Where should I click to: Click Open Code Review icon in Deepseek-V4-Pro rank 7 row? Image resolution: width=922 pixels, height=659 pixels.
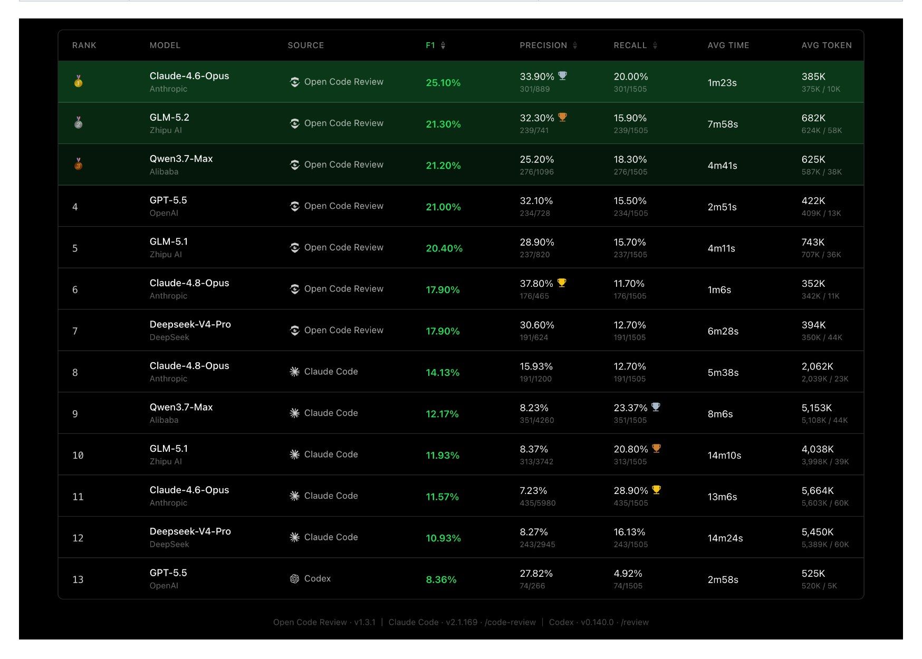click(x=295, y=331)
